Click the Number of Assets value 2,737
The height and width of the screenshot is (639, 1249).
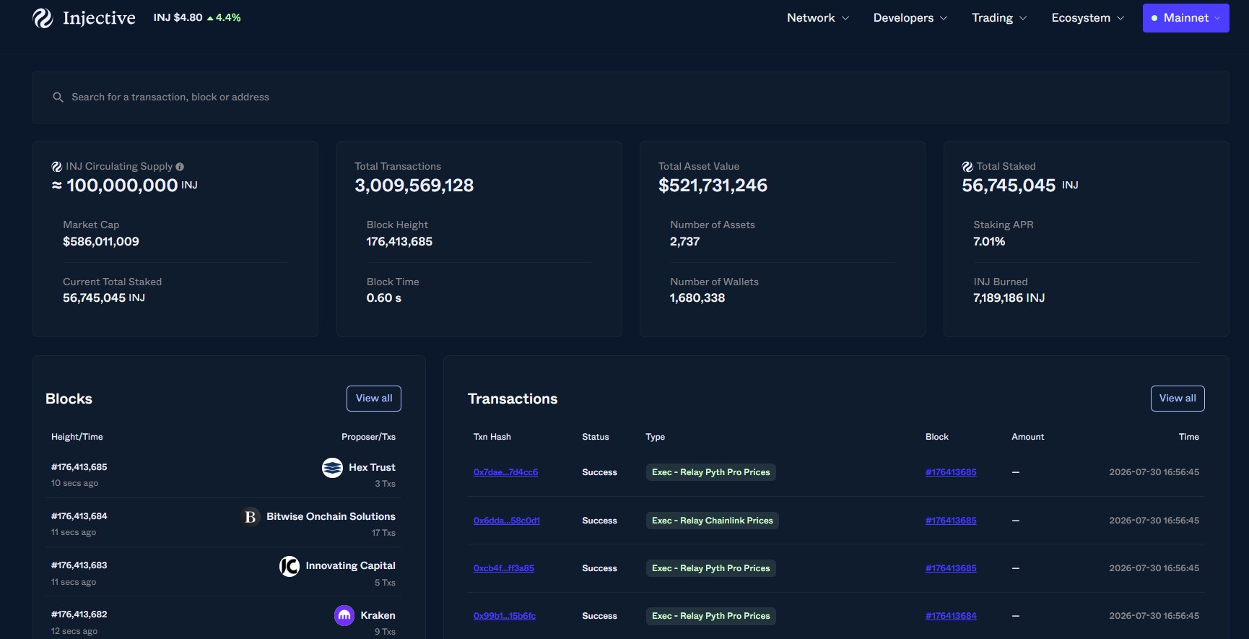pyautogui.click(x=684, y=242)
